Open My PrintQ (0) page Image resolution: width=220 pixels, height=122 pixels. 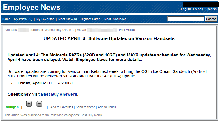(x=23, y=19)
